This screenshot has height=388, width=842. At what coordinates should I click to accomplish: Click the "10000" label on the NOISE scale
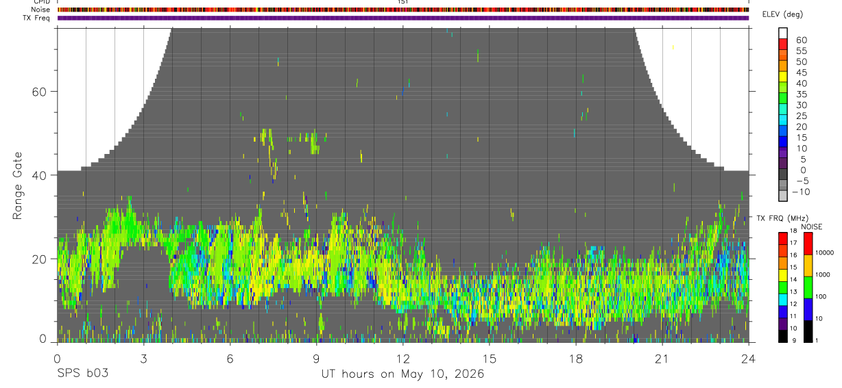825,253
